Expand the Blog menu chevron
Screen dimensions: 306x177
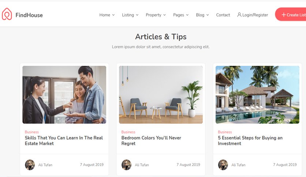tap(208, 15)
